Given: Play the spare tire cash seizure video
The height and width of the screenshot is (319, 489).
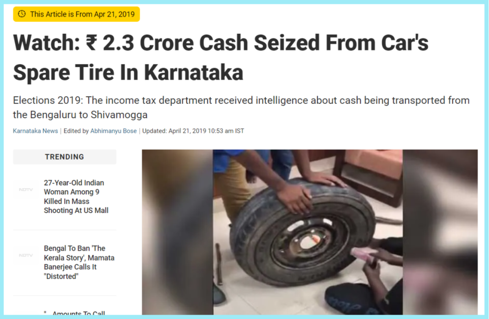Looking at the screenshot, I should (309, 232).
